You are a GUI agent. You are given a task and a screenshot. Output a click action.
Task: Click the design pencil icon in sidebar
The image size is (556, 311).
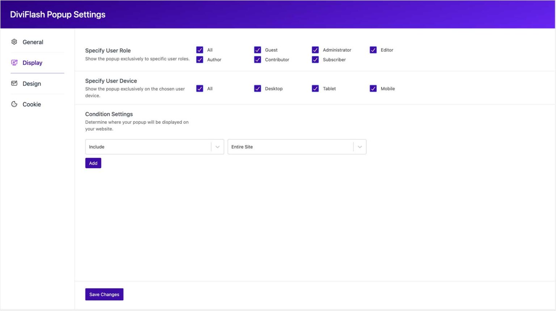click(14, 83)
